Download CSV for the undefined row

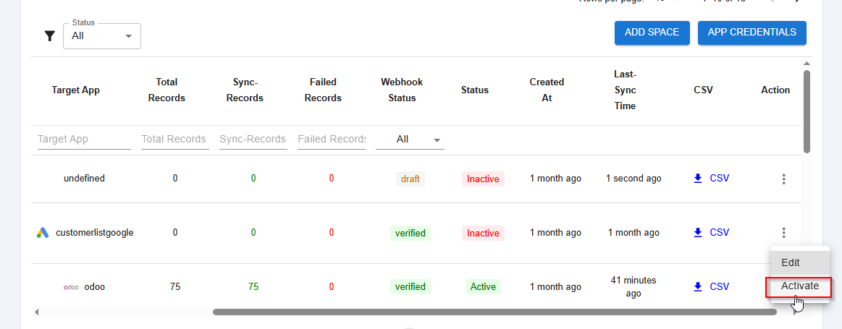710,178
